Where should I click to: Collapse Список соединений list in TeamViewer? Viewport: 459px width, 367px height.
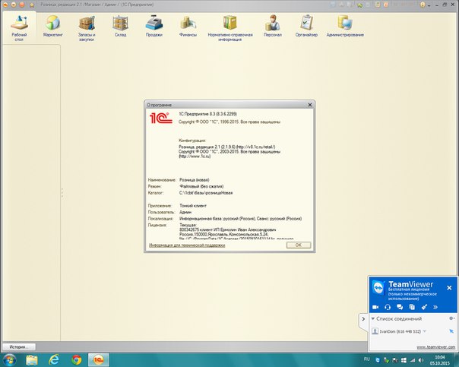(x=374, y=318)
